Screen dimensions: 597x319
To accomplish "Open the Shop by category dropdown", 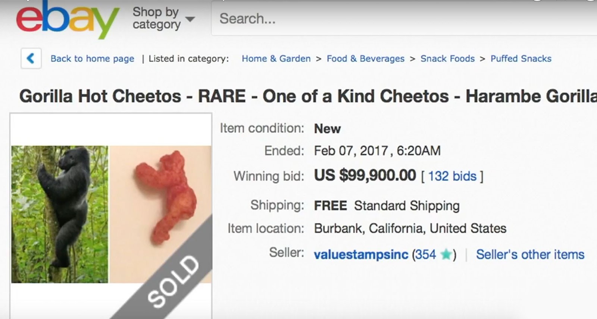I will 163,18.
